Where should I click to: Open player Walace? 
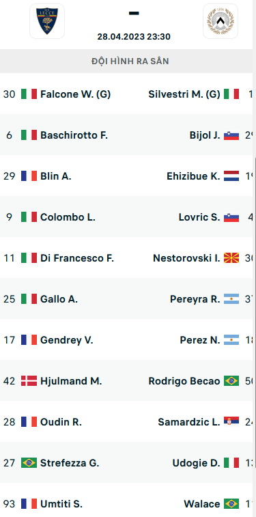tap(202, 503)
